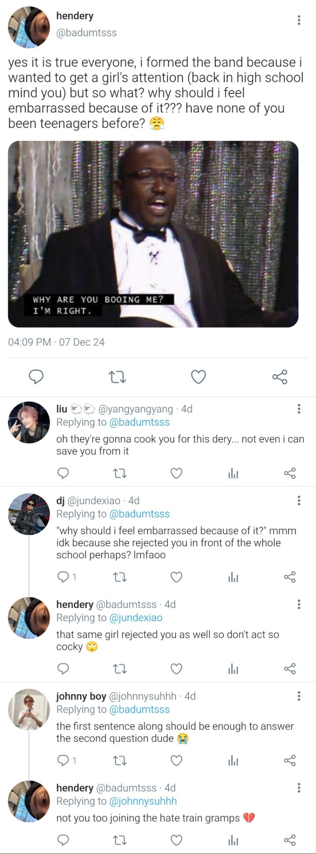The height and width of the screenshot is (854, 316).
Task: Open more options for the main tweet
Action: coord(299,20)
